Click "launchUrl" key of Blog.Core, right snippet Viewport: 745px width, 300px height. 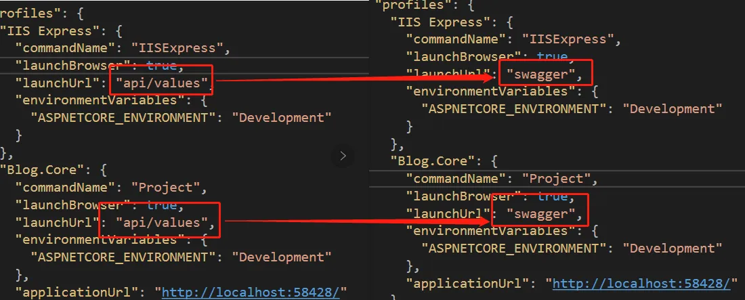[x=448, y=214]
